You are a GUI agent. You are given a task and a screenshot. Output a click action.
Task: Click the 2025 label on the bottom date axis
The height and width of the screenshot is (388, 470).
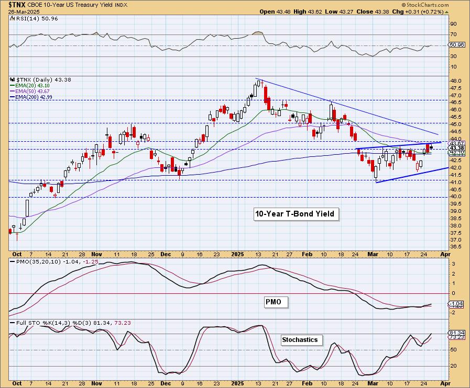pos(238,383)
